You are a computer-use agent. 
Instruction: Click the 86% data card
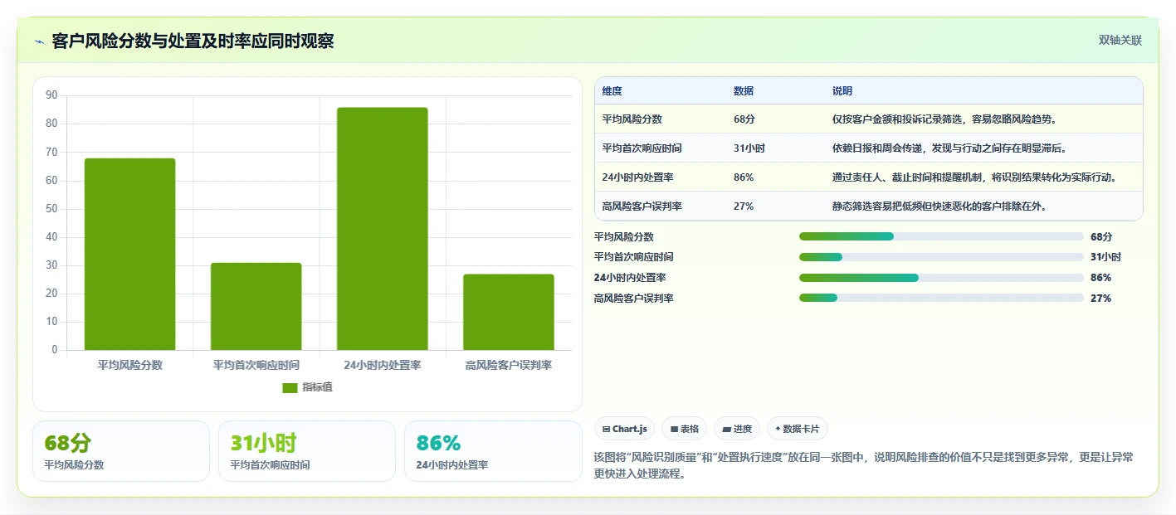click(493, 451)
